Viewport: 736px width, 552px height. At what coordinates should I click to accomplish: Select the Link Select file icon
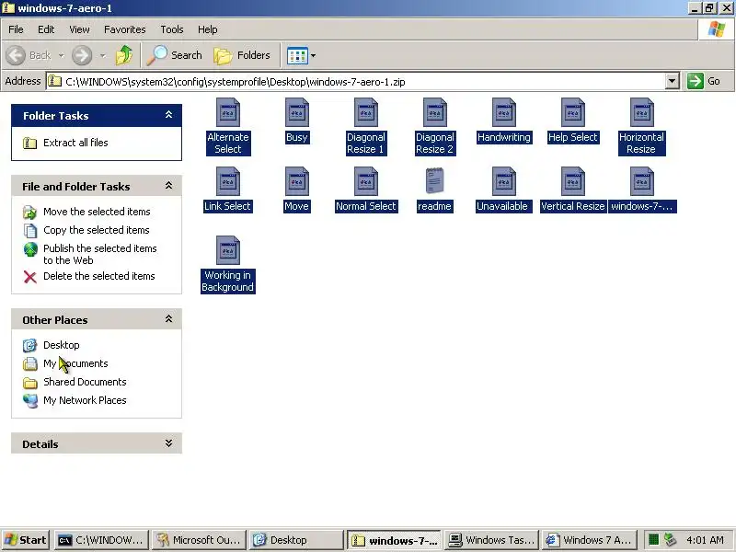pos(228,181)
